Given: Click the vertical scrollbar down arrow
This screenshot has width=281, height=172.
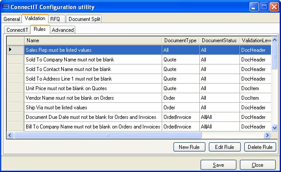Looking at the screenshot, I should coord(274,128).
